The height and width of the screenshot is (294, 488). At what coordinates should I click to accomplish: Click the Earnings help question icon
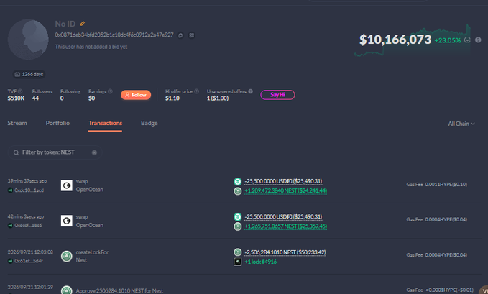(110, 91)
